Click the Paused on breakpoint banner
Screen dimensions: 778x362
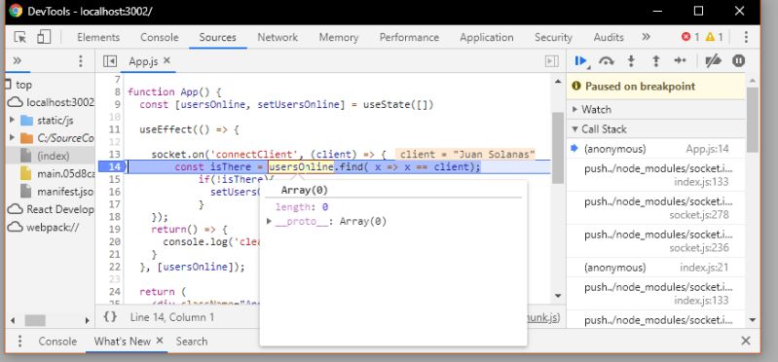point(655,87)
